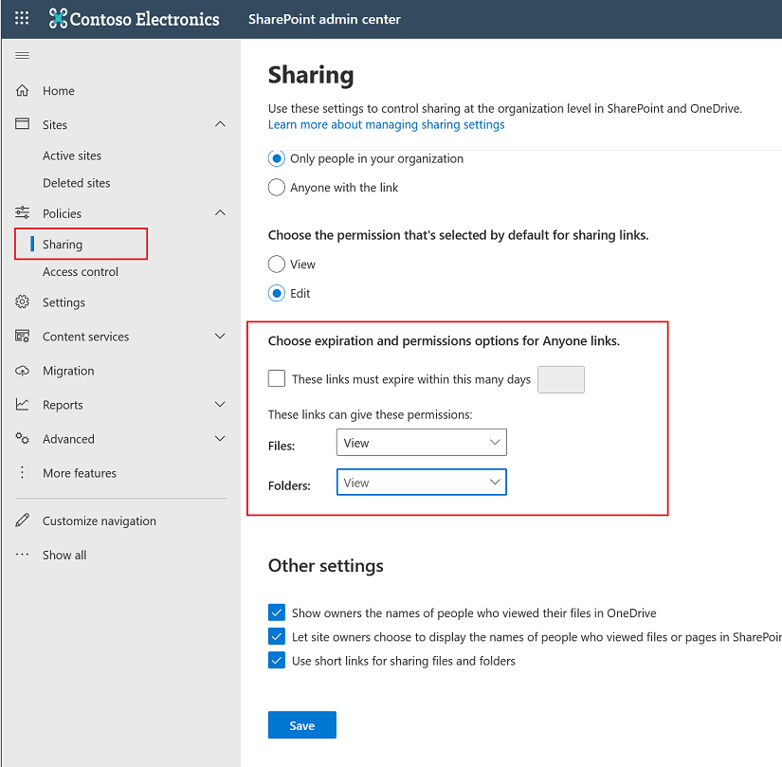Click the Show all ellipsis icon
The image size is (782, 767).
pyautogui.click(x=22, y=554)
